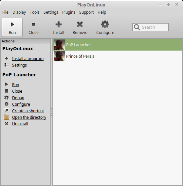Click the folder icon beside Open the directory
The image size is (183, 186).
pos(7,117)
